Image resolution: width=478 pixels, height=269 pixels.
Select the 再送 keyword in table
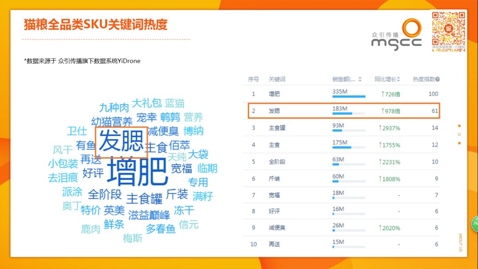(x=274, y=244)
